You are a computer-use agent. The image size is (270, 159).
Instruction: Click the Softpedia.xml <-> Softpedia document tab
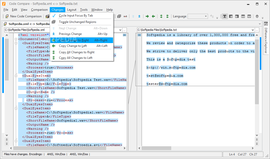[x=28, y=24]
